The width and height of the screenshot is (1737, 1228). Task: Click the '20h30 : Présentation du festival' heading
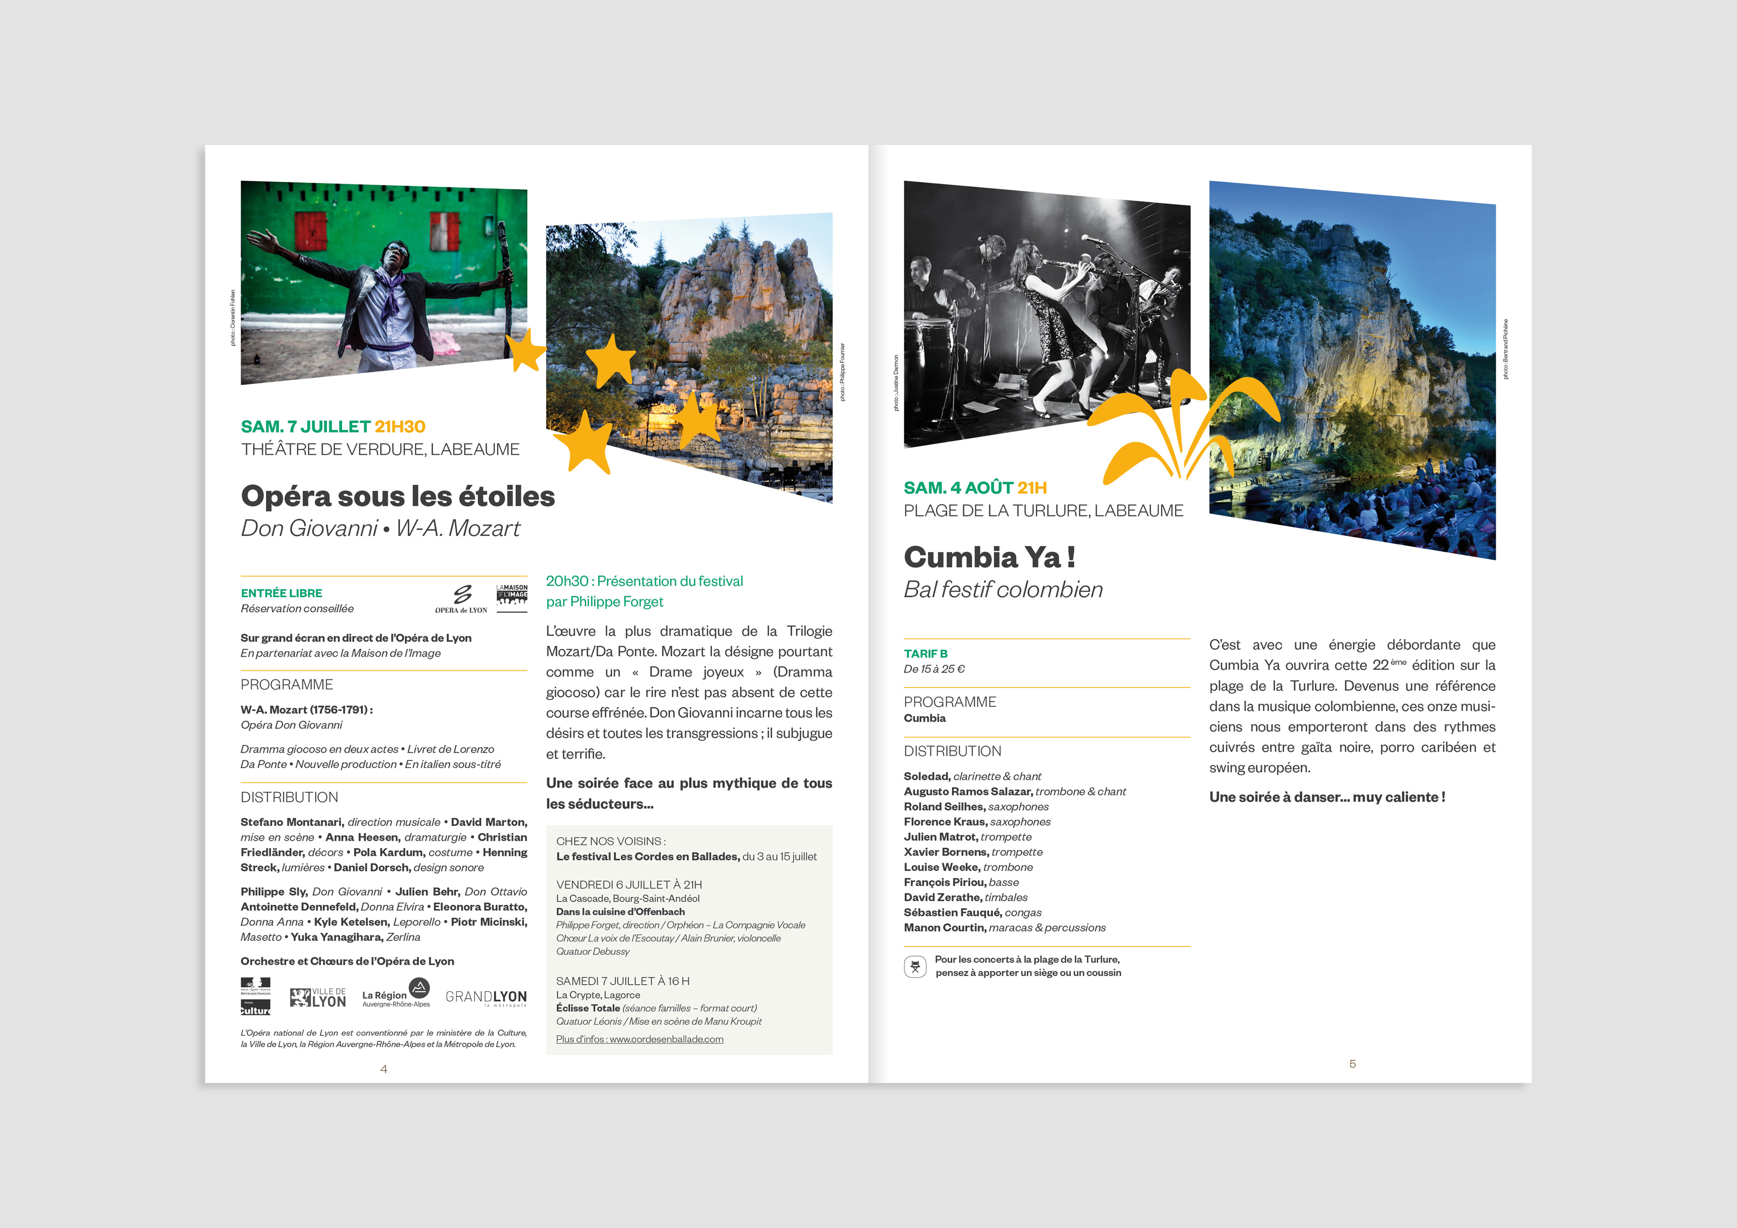coord(644,581)
